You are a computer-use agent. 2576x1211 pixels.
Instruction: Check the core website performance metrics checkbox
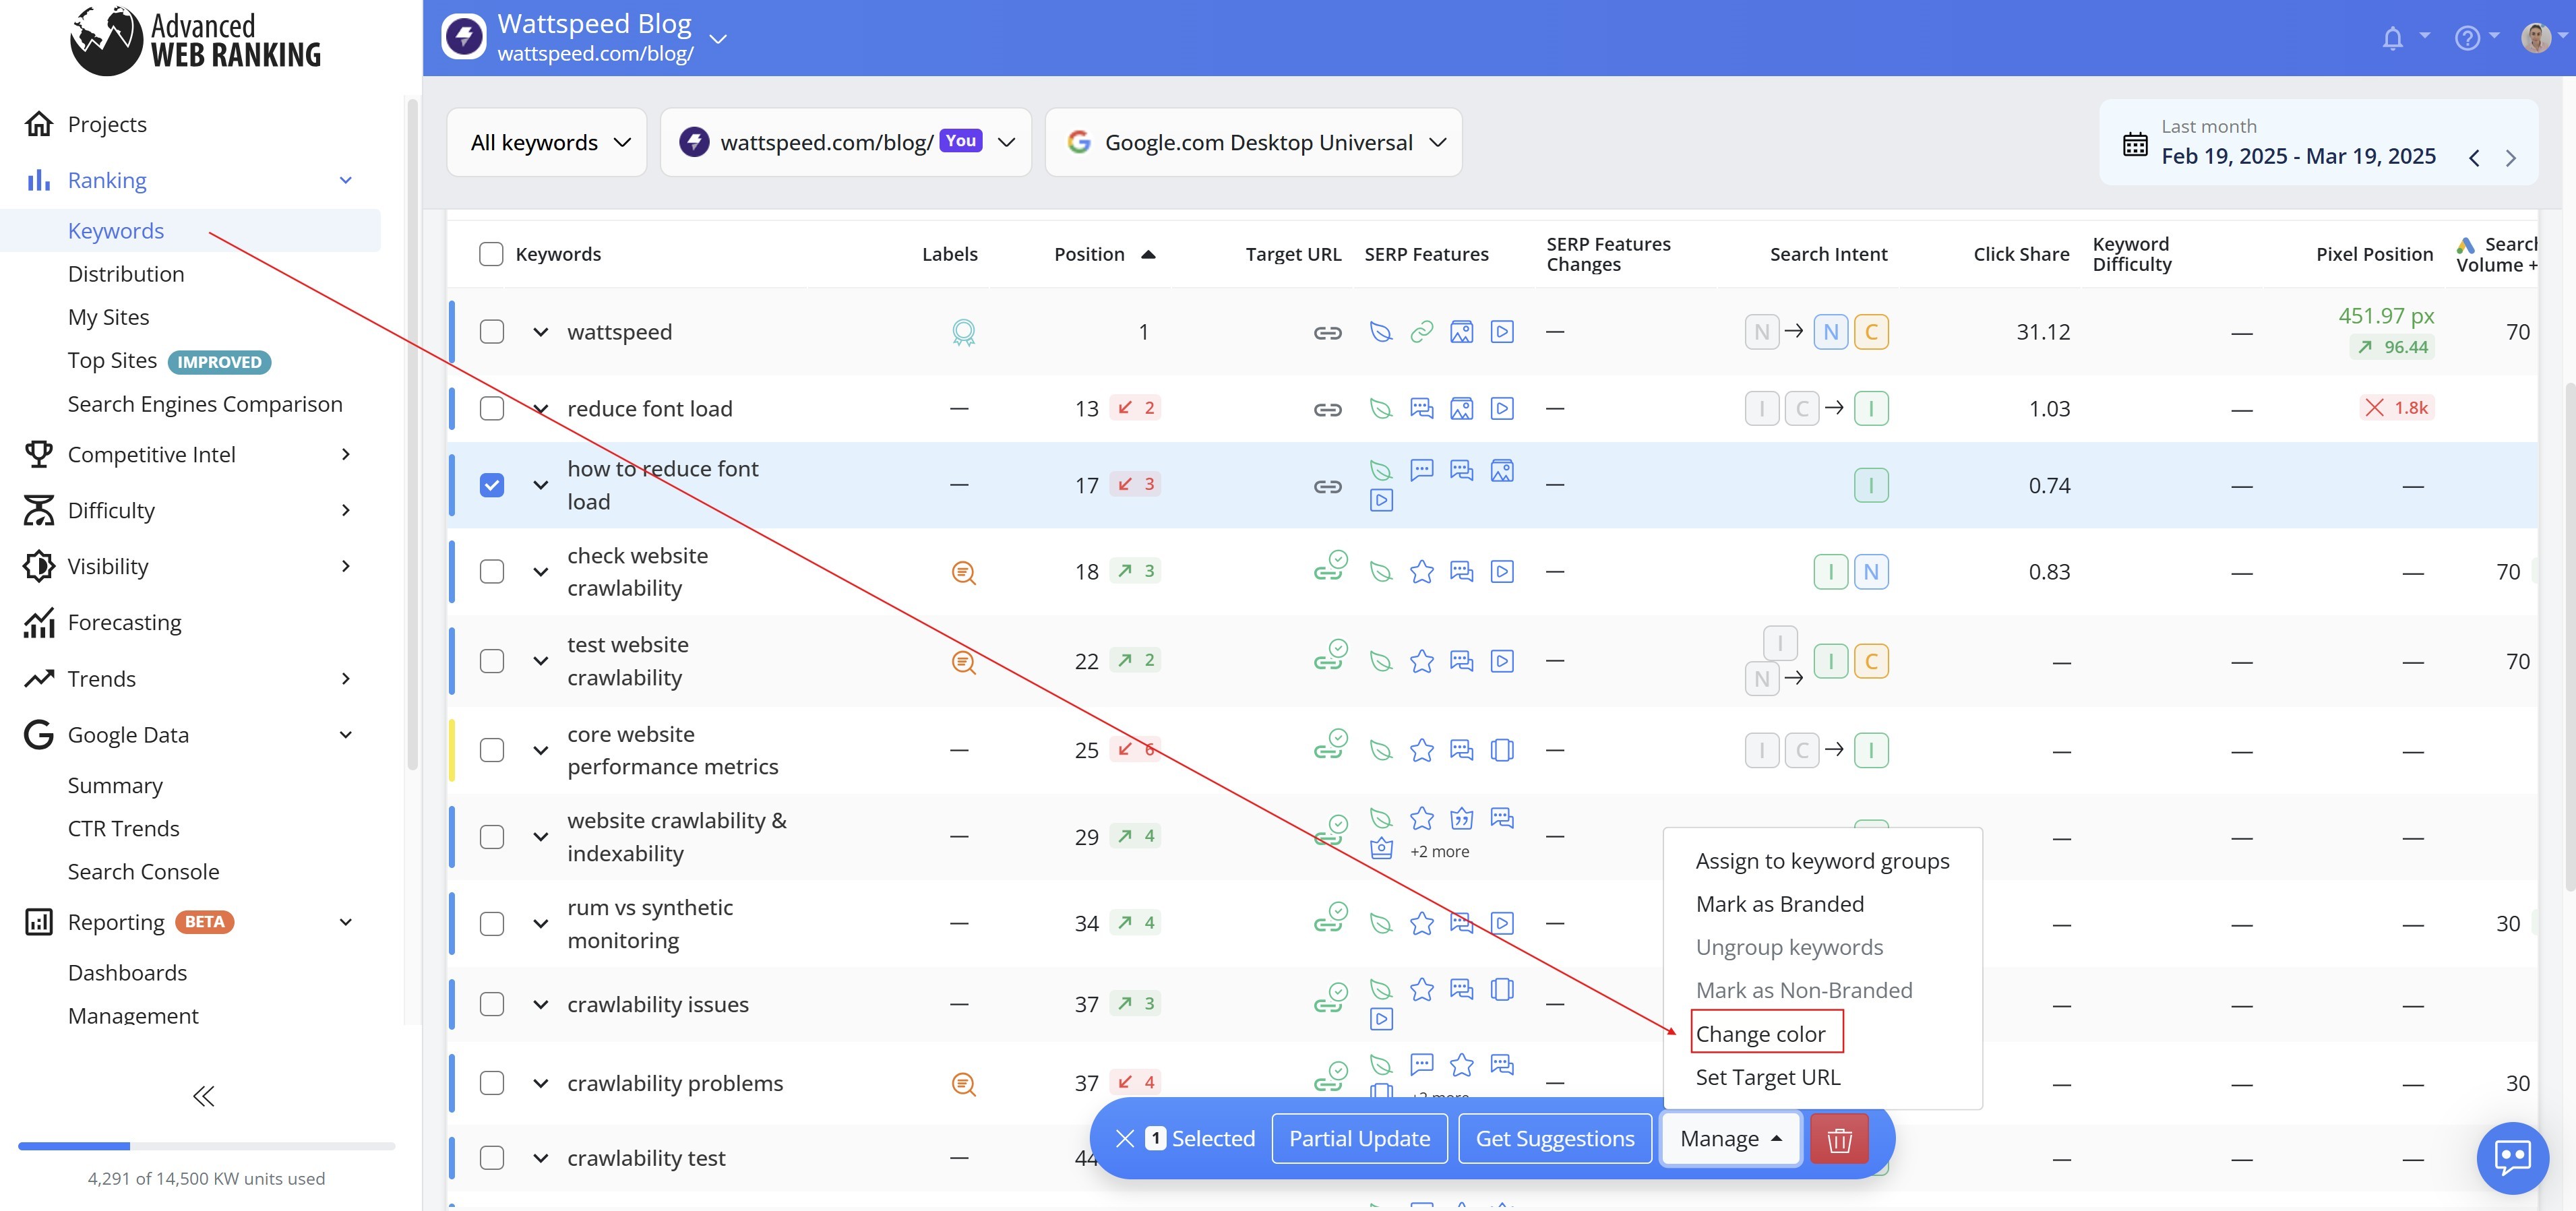(491, 750)
